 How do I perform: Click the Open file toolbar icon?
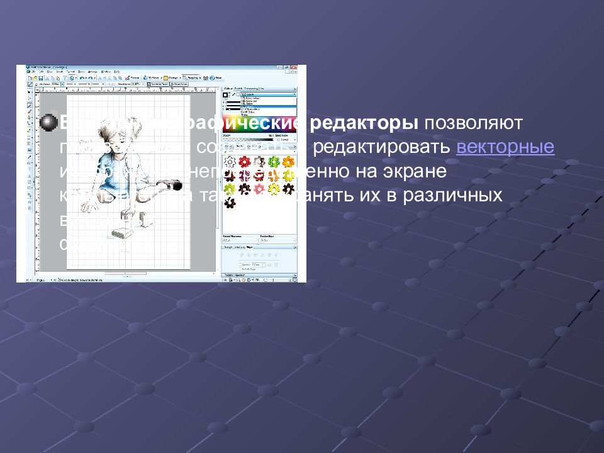35,78
